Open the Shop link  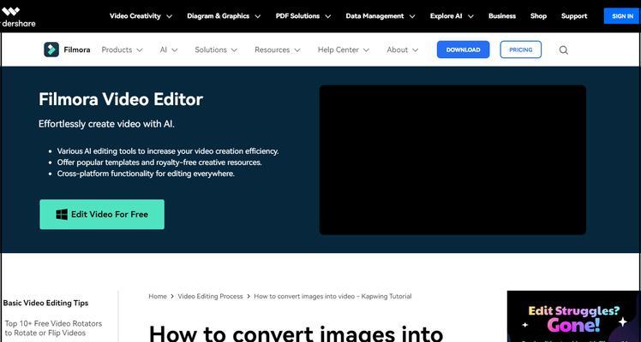(538, 16)
